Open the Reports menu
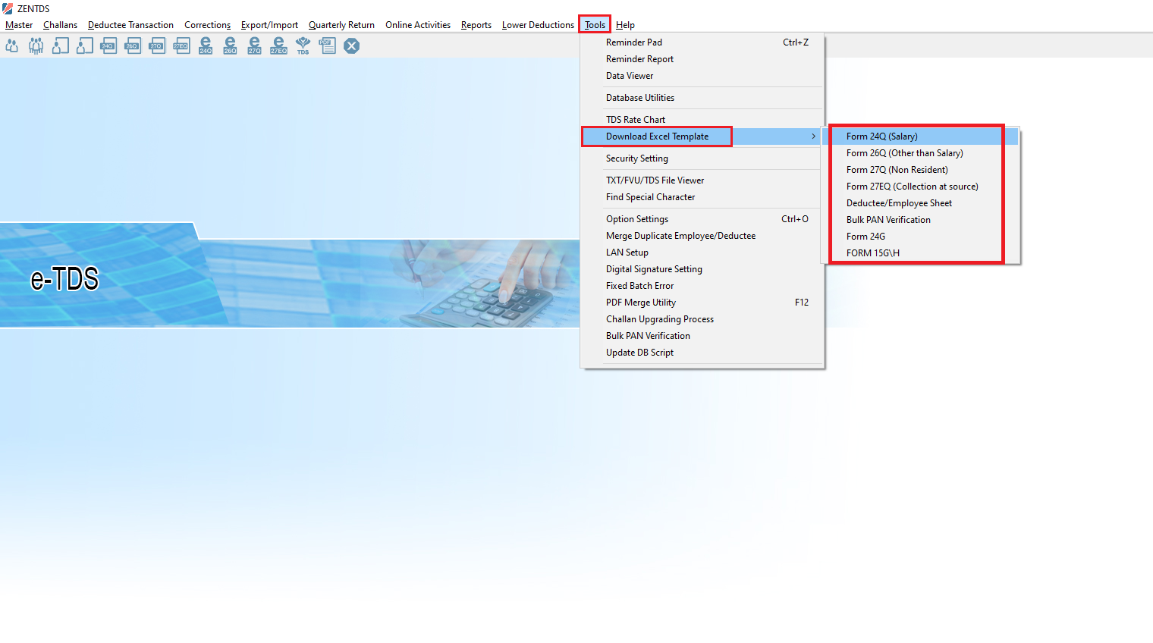Image resolution: width=1153 pixels, height=643 pixels. click(476, 25)
